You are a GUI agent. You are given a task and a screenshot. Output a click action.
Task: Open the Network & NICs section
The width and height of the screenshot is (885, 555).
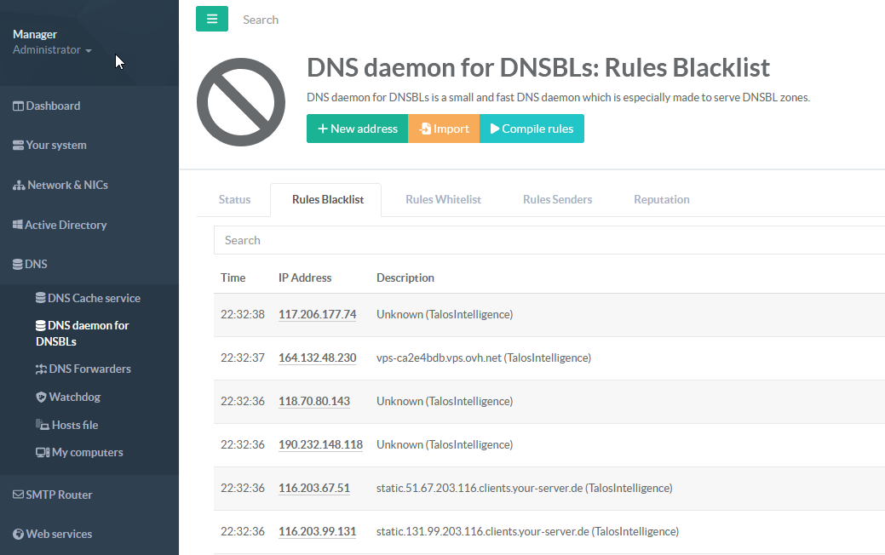point(66,185)
